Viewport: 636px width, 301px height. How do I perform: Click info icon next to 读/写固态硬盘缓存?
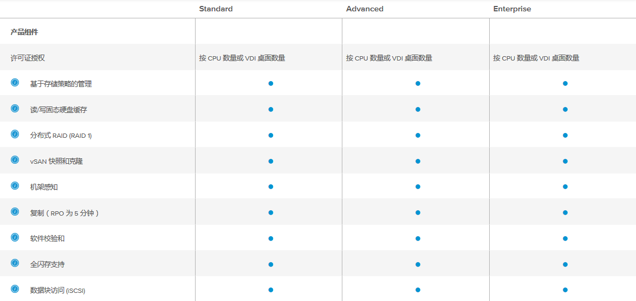coord(15,109)
